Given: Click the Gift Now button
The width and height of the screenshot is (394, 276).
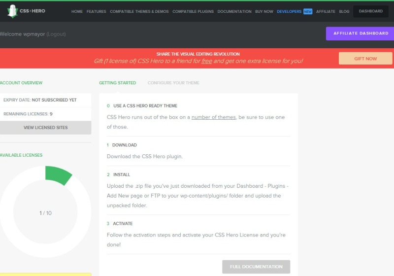Looking at the screenshot, I should point(365,58).
